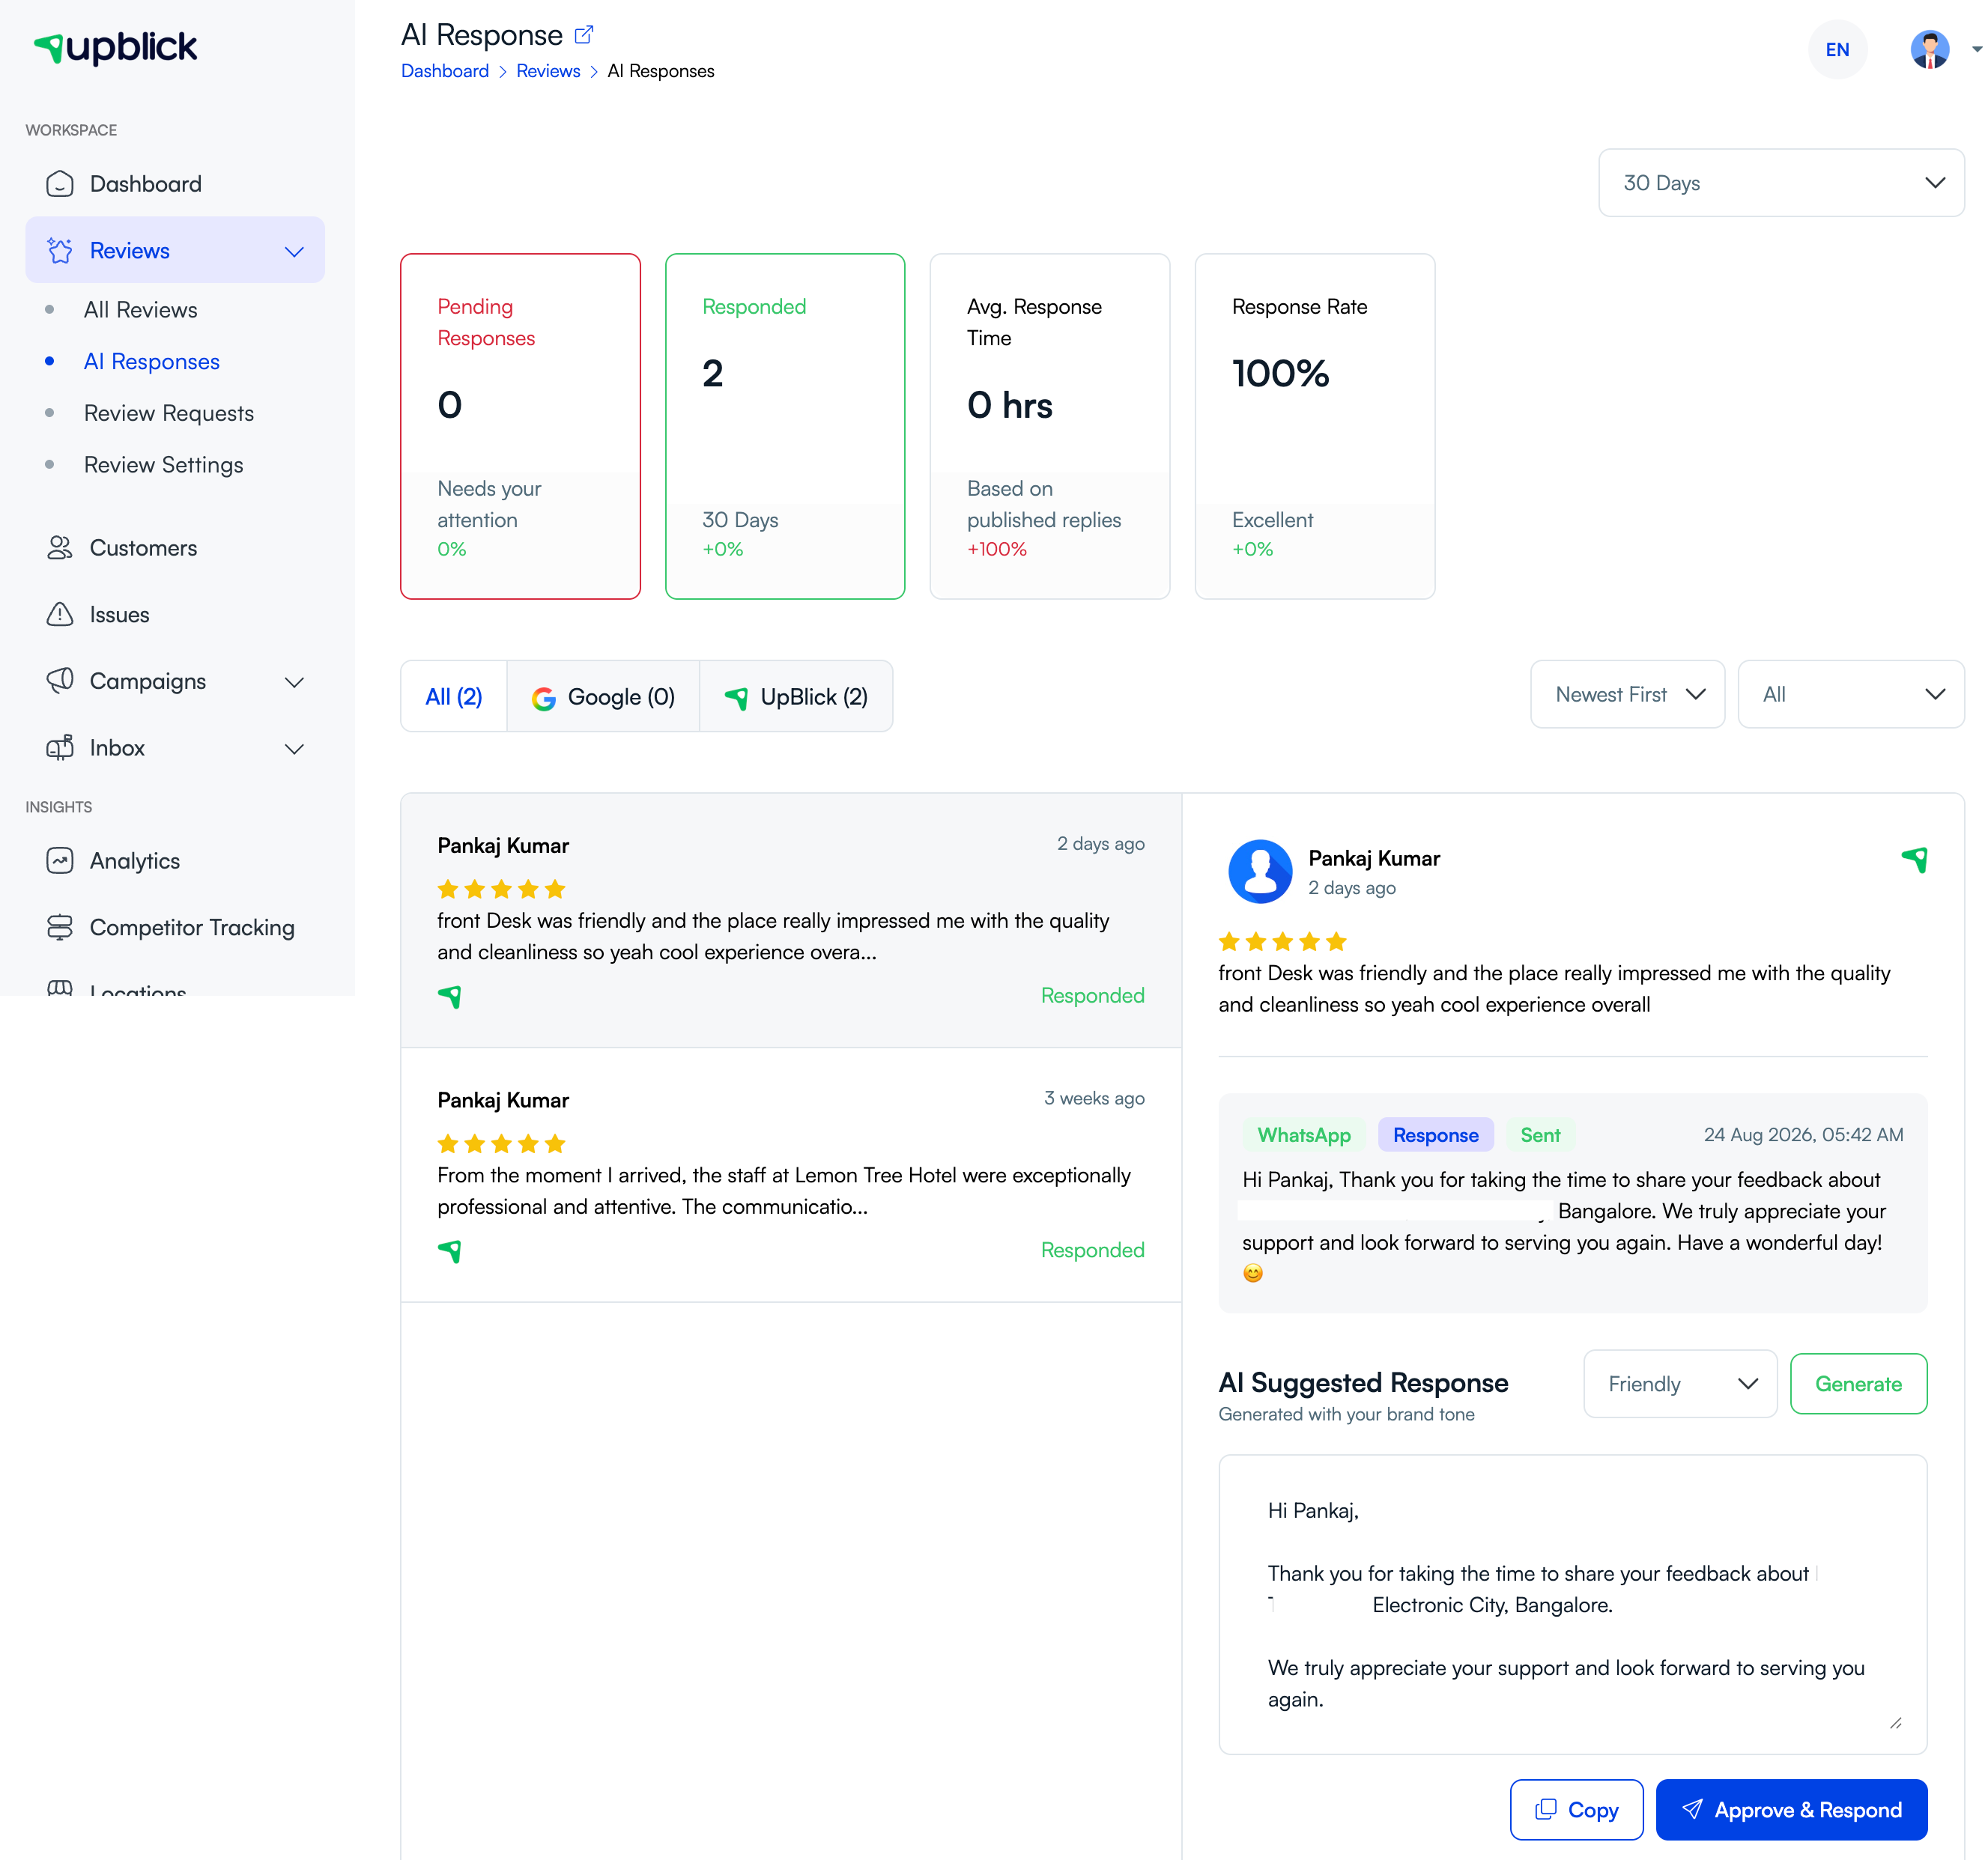Open Review Settings submenu item
This screenshot has height=1860, width=1988.
click(164, 465)
